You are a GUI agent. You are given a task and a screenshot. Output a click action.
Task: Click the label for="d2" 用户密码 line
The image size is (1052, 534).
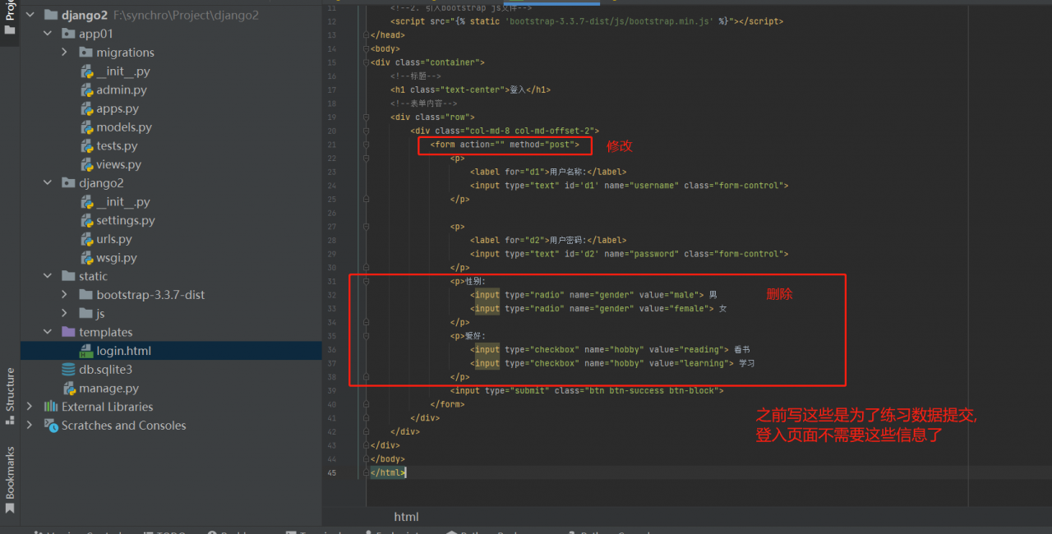pos(548,241)
